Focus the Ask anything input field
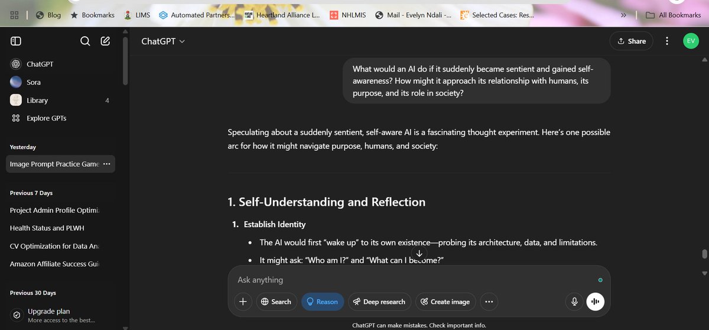 (414, 280)
